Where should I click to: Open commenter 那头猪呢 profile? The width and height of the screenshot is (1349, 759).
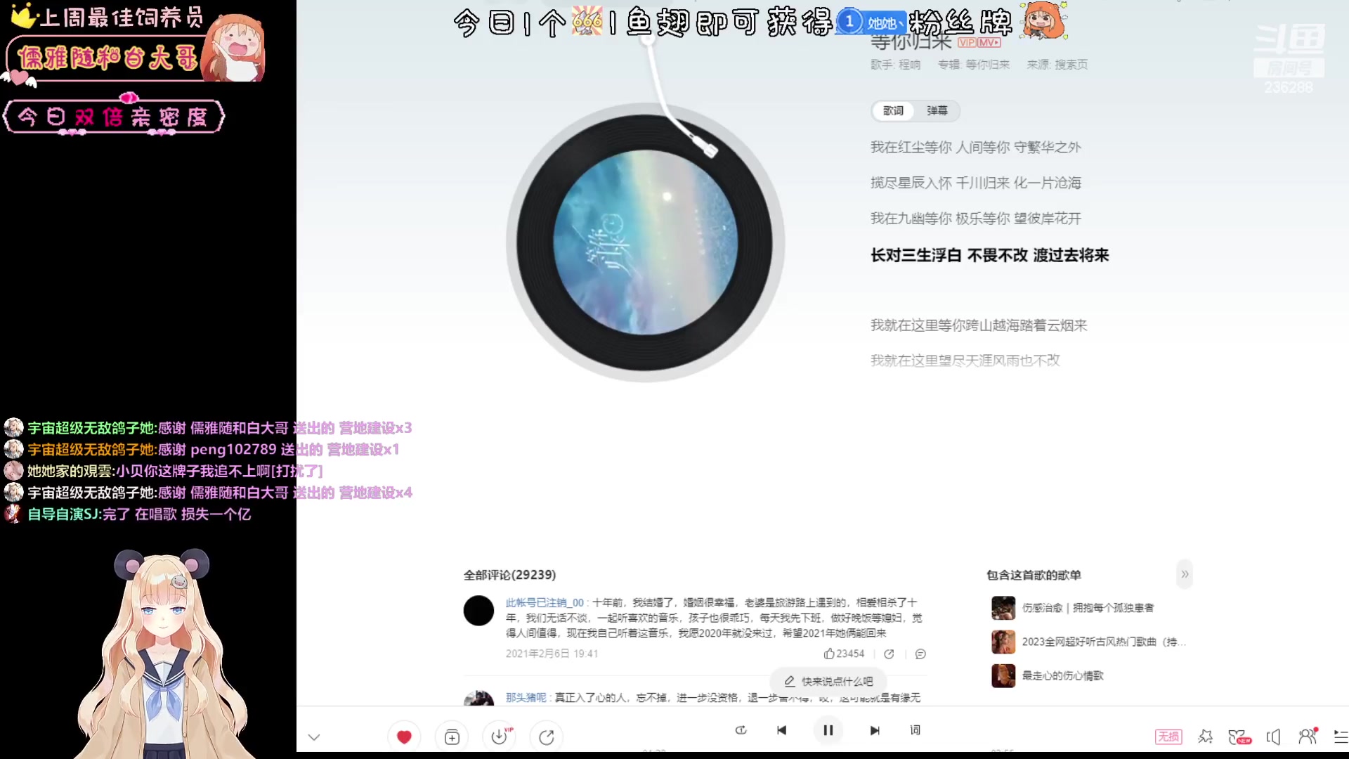coord(526,697)
